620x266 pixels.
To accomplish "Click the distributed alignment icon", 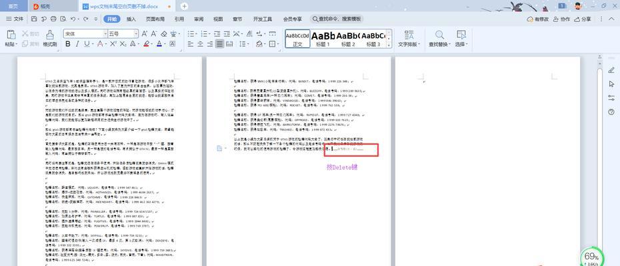I will coord(229,44).
